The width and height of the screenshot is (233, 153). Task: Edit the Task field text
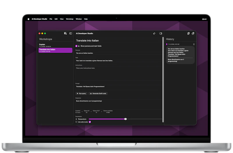point(118,61)
